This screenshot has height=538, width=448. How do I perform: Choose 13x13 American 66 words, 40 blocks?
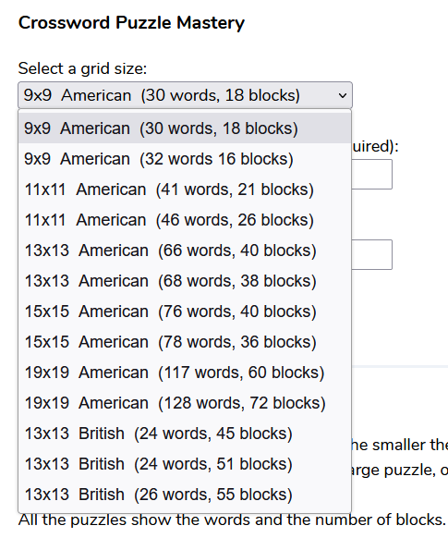point(185,251)
